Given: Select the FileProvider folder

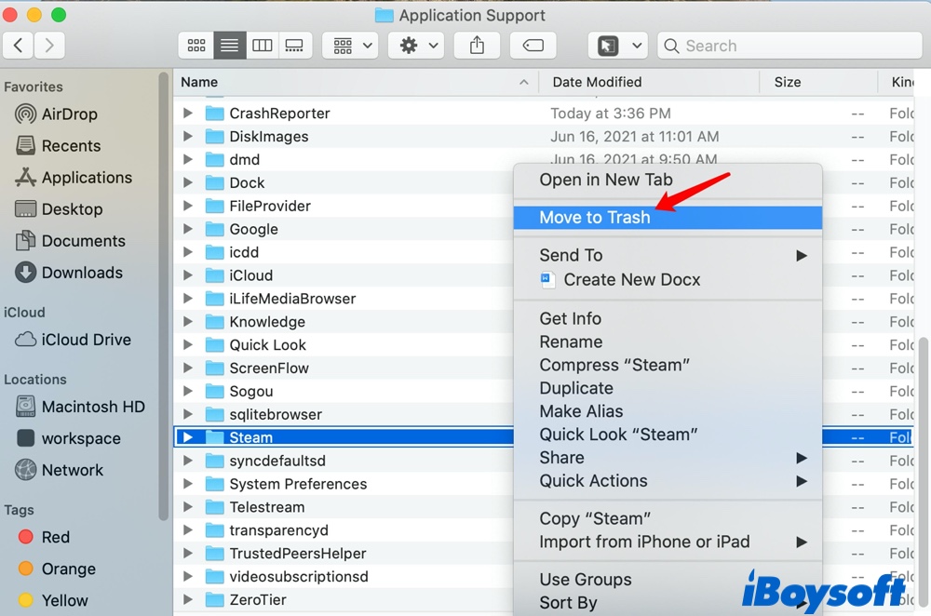Looking at the screenshot, I should 270,206.
